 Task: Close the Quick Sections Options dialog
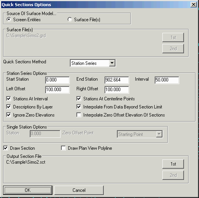click(x=194, y=5)
